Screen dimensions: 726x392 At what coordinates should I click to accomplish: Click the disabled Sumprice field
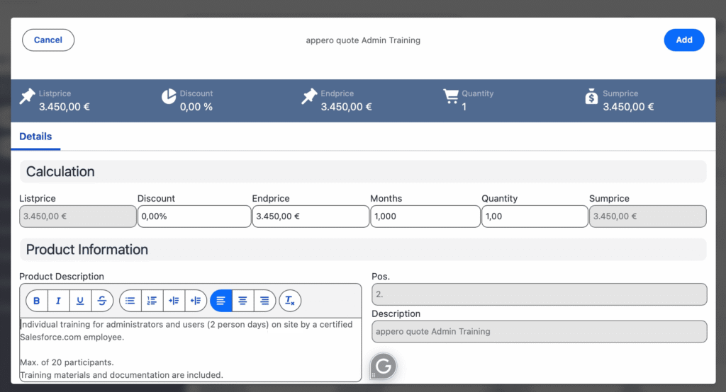click(648, 217)
